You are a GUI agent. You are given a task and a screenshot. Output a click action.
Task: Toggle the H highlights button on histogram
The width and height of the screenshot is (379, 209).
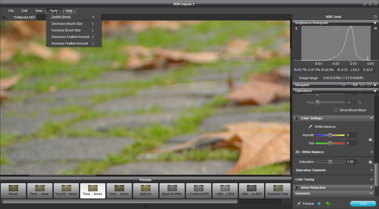pos(375,28)
